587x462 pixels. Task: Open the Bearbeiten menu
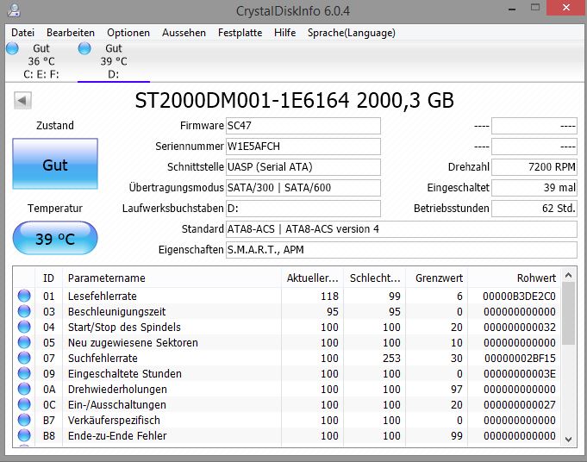71,33
